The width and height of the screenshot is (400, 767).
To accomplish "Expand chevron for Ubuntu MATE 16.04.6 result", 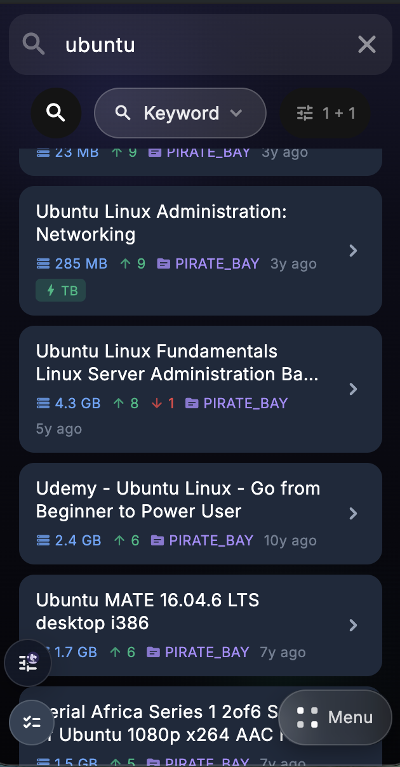I will (354, 625).
